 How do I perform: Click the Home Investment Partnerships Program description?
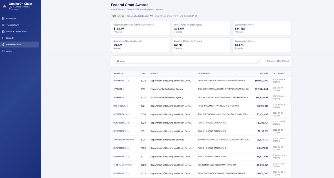[x=218, y=106]
